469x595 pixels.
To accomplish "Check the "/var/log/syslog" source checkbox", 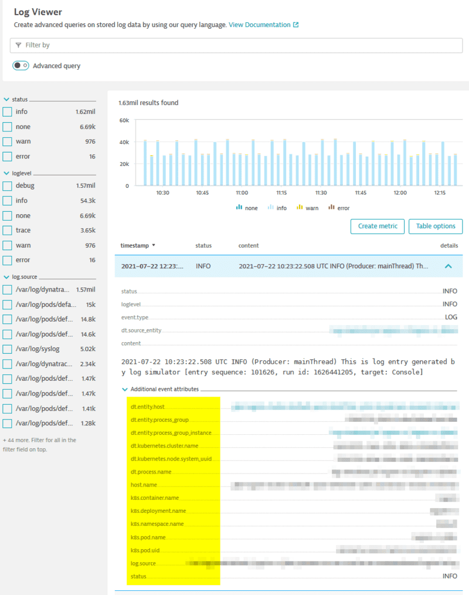I will pos(8,349).
